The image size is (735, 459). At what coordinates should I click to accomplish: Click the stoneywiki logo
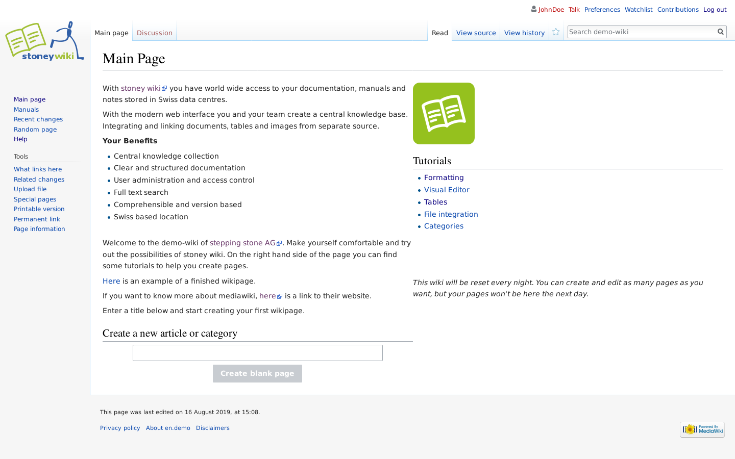coord(44,41)
